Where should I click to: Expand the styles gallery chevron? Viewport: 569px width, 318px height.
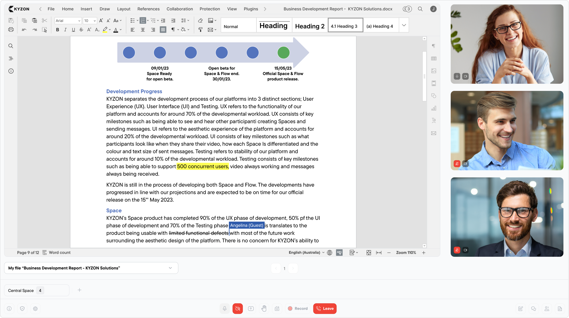[404, 25]
